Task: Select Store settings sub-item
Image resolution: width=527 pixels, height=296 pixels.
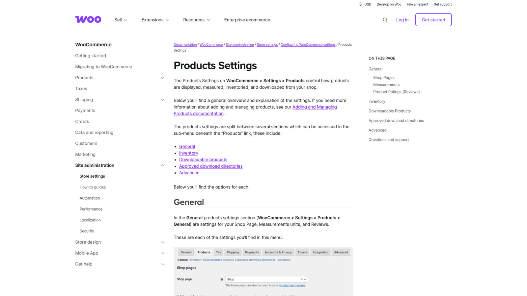Action: pos(92,176)
